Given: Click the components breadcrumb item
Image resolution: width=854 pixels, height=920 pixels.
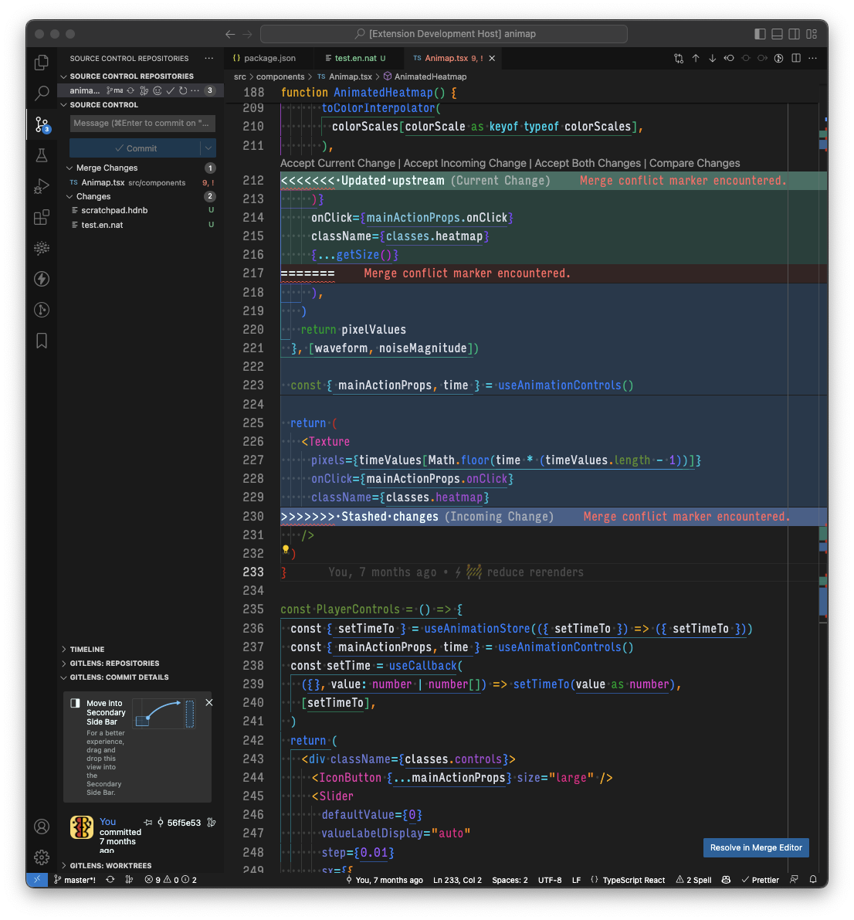Looking at the screenshot, I should click(x=280, y=77).
